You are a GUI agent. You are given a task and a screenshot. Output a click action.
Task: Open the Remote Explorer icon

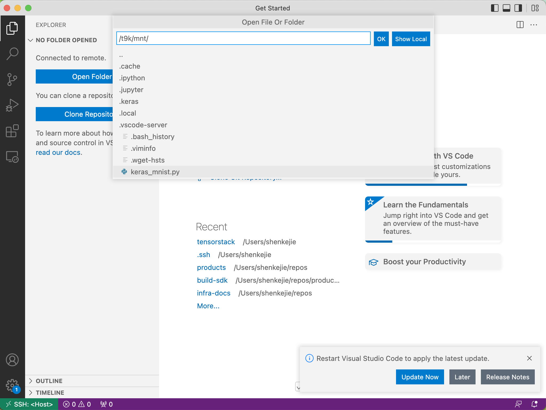coord(12,157)
